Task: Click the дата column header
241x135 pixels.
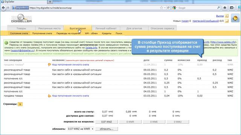Action: pos(146,60)
